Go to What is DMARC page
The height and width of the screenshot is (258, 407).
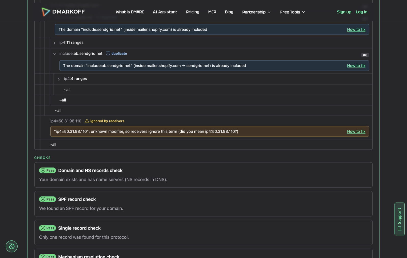click(130, 12)
